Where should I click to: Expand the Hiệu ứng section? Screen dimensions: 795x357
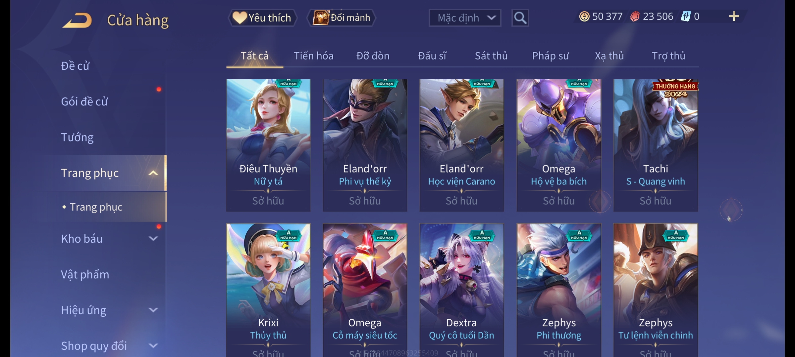tap(153, 310)
